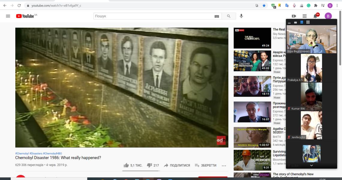The width and height of the screenshot is (342, 180).
Task: Switch meeting panel to single speaker view
Action: (x=295, y=22)
